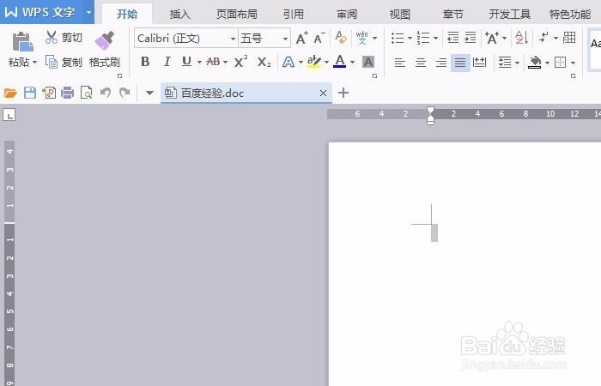Expand the quick access toolbar customize arrow
The image size is (601, 386).
(150, 93)
